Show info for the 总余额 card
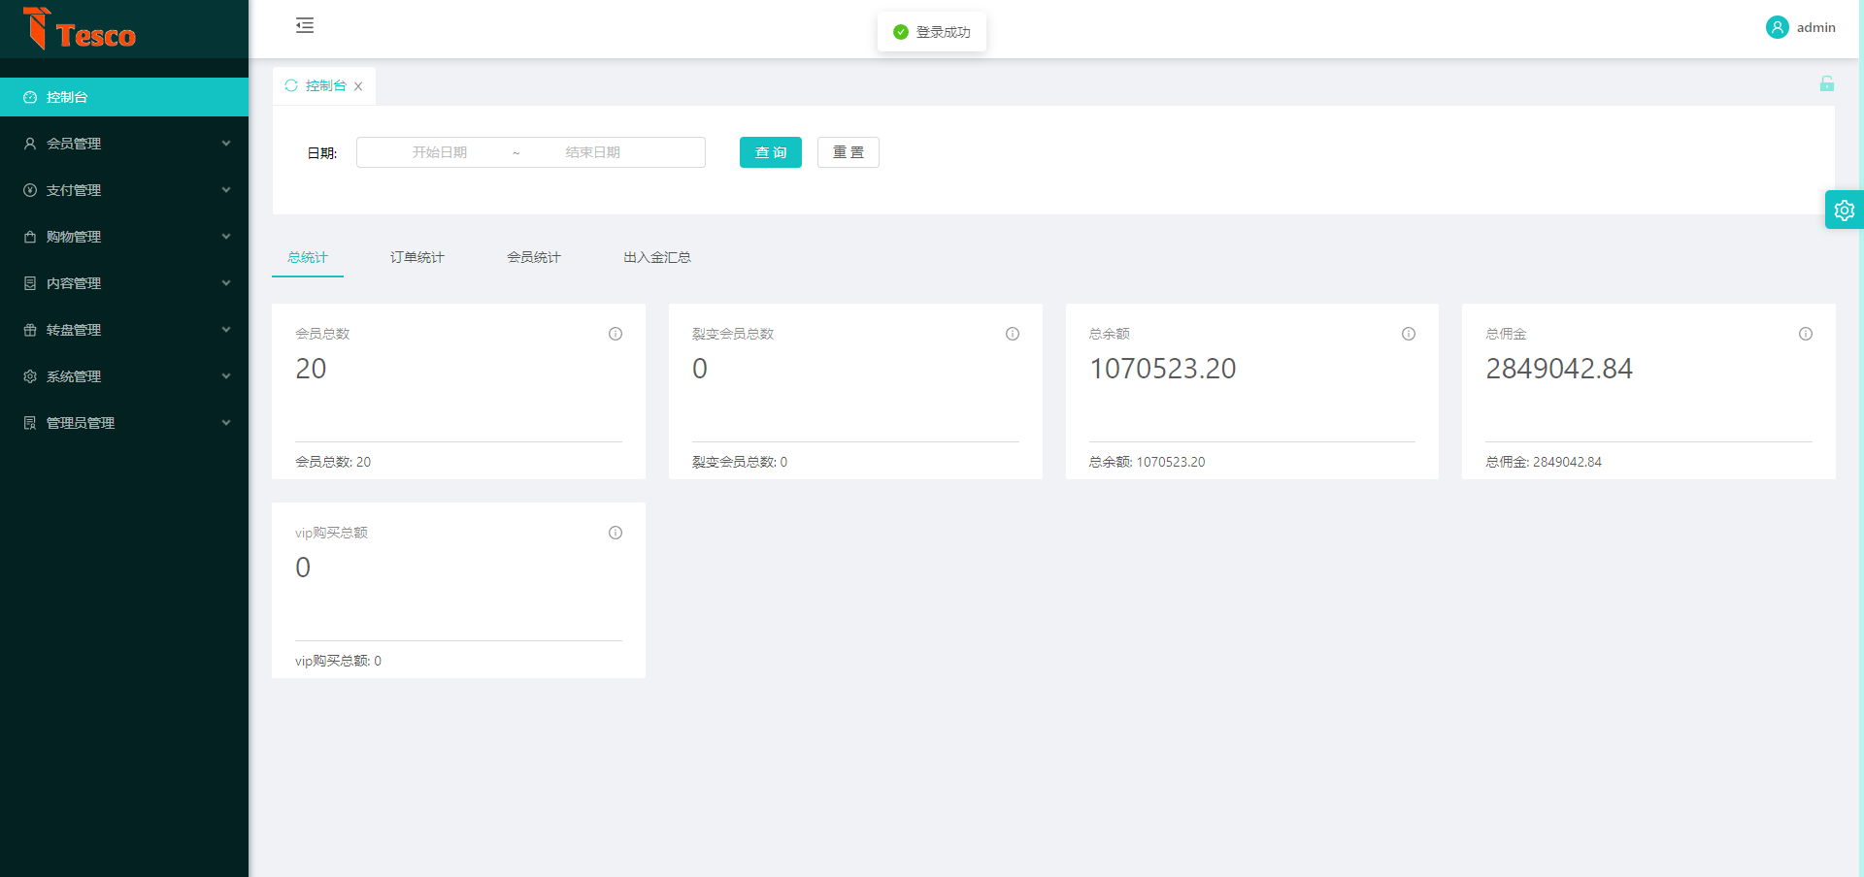The image size is (1864, 877). click(x=1409, y=334)
